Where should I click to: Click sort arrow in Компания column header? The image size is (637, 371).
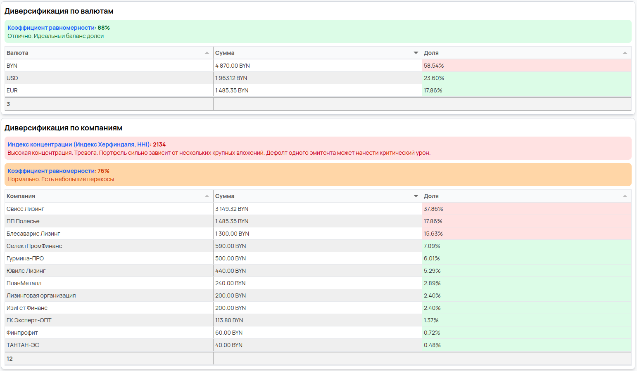click(x=207, y=196)
